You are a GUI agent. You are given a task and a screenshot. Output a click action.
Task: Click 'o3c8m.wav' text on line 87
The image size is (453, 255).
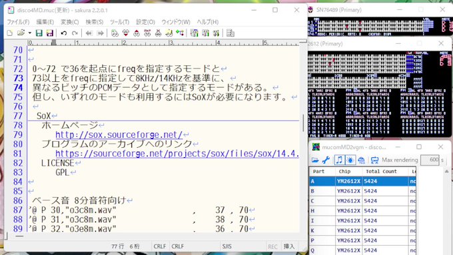click(91, 210)
